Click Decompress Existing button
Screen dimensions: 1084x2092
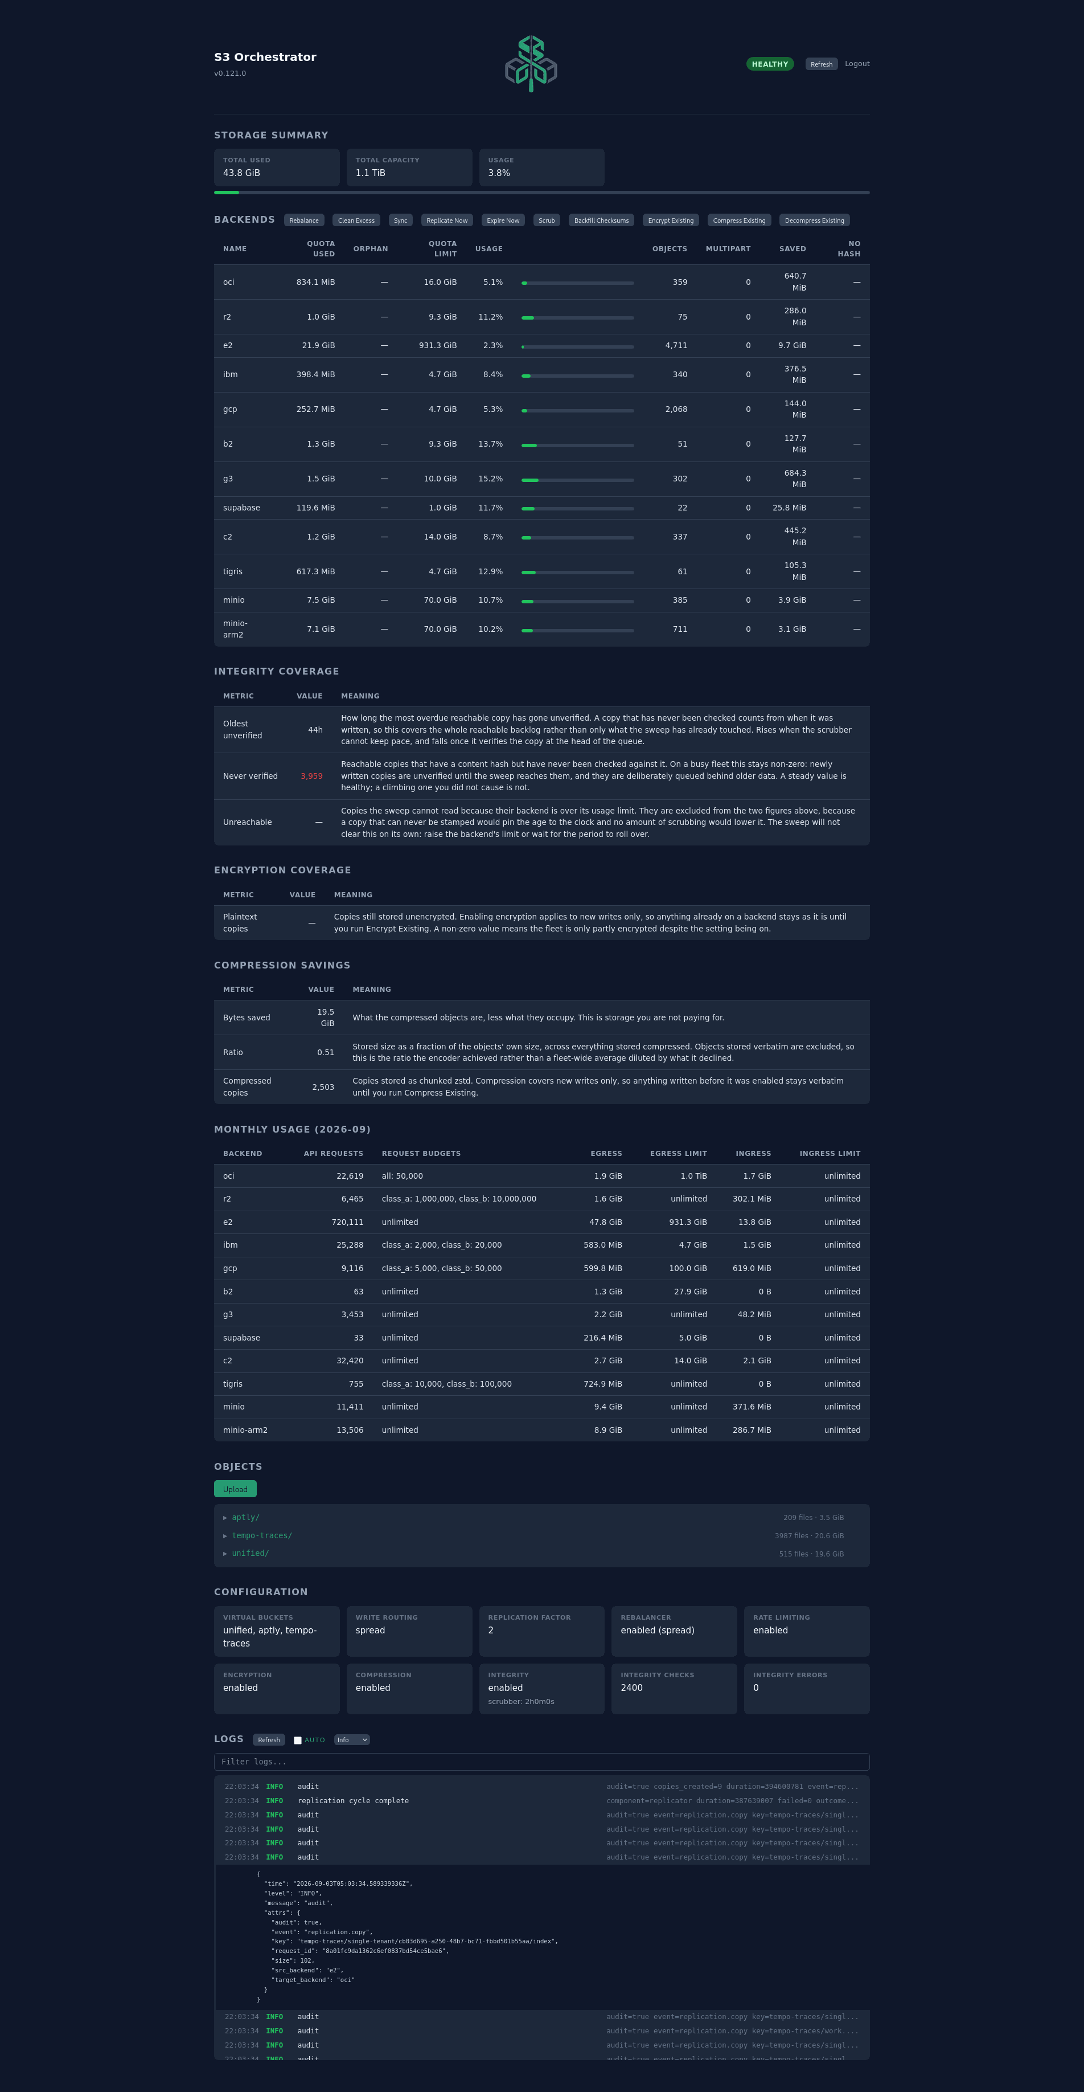coord(815,220)
